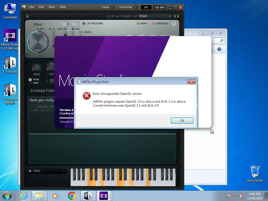The width and height of the screenshot is (268, 201).
Task: Click the 125.000 tempo field
Action: 159,7
